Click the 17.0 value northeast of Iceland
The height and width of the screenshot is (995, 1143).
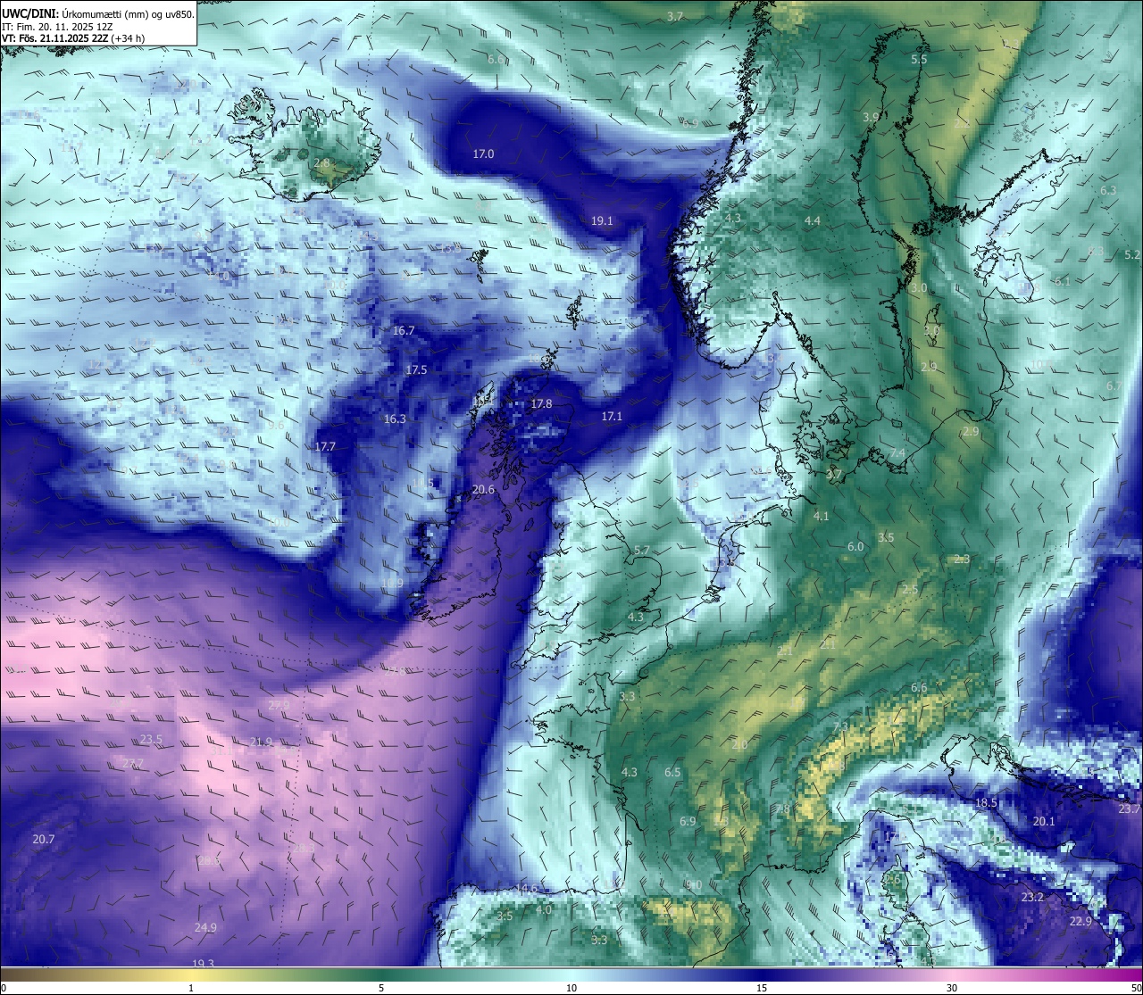483,154
